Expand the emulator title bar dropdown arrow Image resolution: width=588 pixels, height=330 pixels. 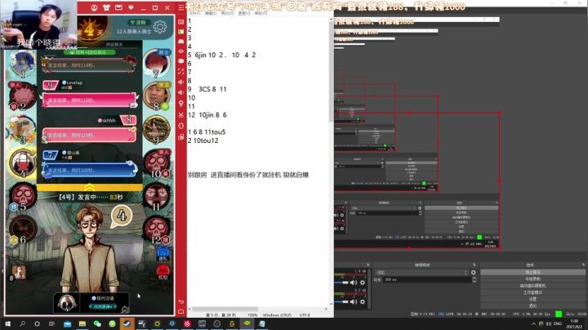click(x=131, y=7)
